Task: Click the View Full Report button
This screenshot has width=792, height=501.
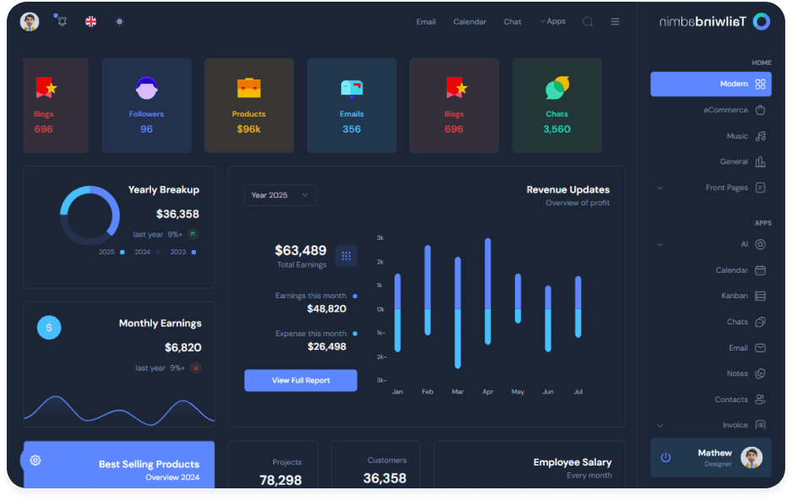Action: click(301, 380)
